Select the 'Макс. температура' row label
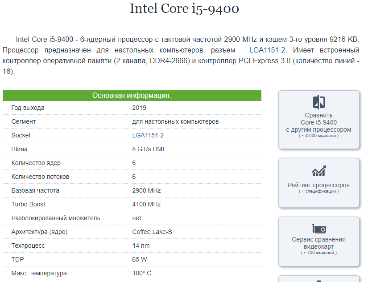Viewport: 372px width, 282px height. (x=39, y=273)
